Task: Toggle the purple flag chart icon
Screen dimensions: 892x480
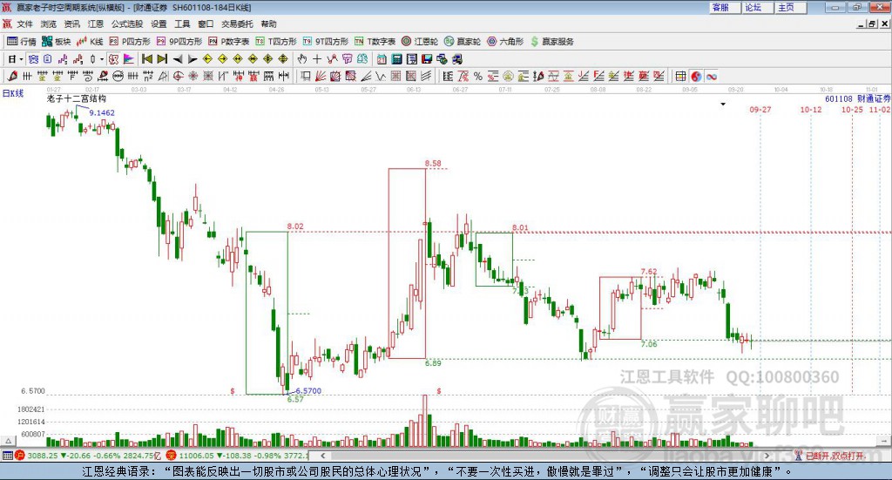Action: [129, 59]
